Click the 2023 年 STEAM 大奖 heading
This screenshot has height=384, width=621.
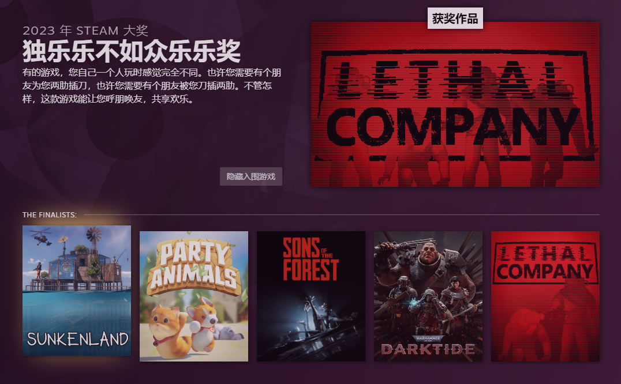(85, 31)
